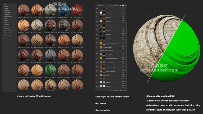Click the add mask icon in layers toolbar

click(113, 6)
